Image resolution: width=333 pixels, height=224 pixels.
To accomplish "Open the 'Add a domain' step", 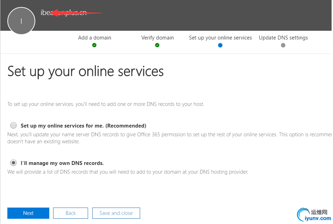I will (94, 38).
